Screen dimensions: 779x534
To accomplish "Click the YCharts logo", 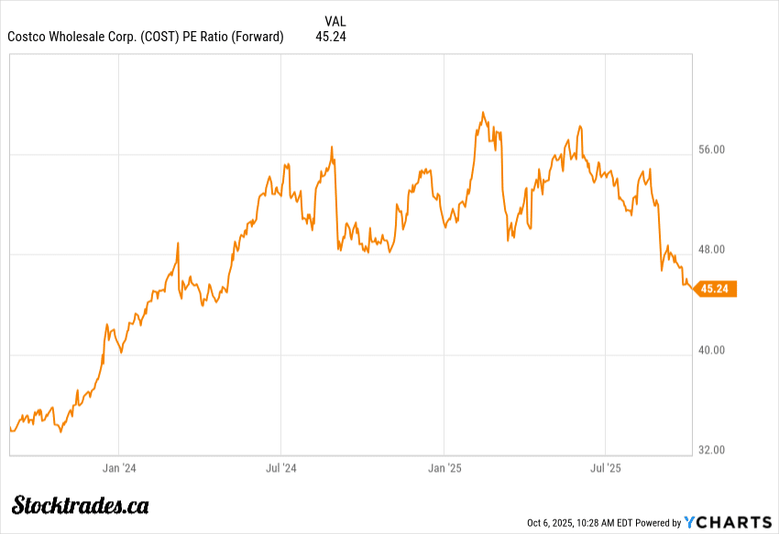I will click(729, 522).
